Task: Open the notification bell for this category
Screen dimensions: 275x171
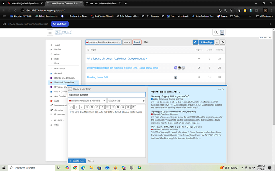Action: pos(222,42)
